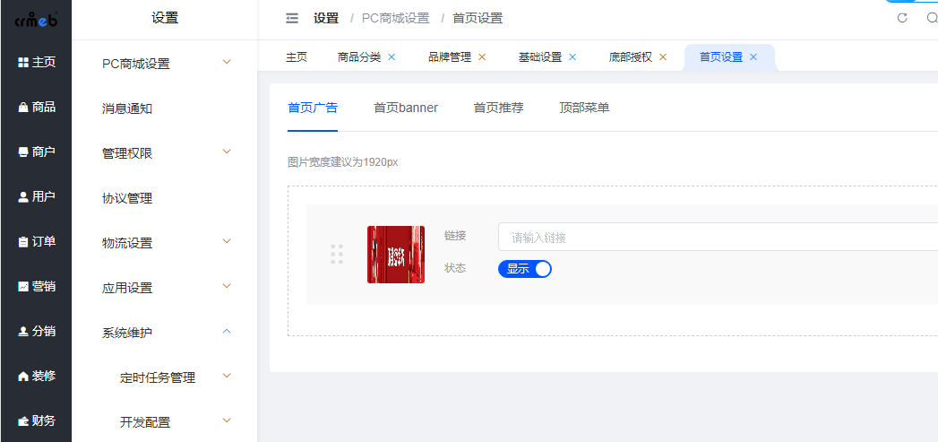This screenshot has height=442, width=938.
Task: Switch to the 顶部菜单 tab
Action: (584, 108)
